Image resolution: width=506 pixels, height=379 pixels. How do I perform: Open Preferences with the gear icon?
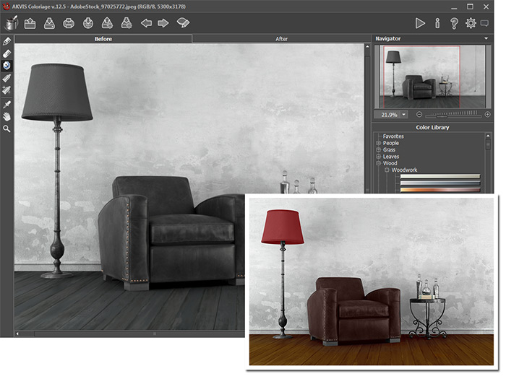click(x=471, y=23)
